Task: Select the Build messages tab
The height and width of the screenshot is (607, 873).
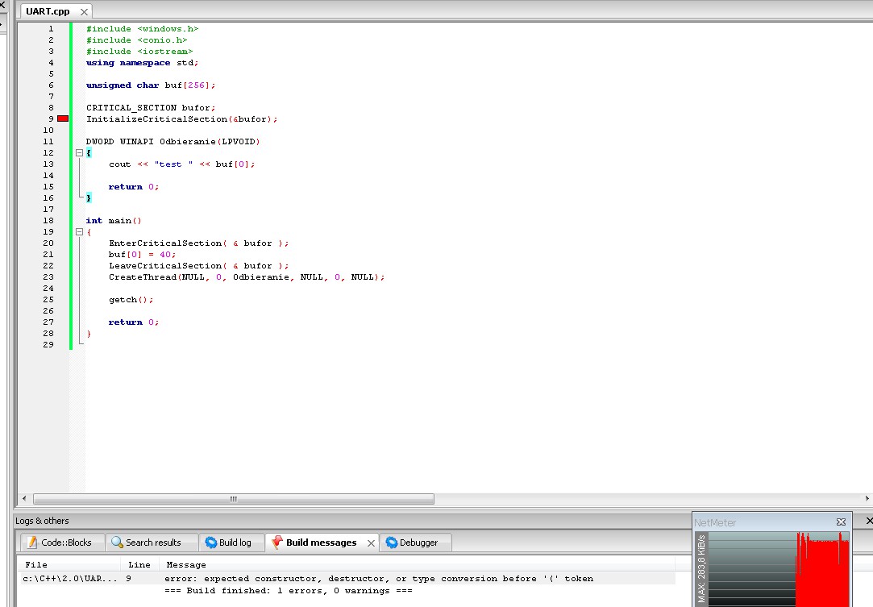Action: pyautogui.click(x=321, y=543)
